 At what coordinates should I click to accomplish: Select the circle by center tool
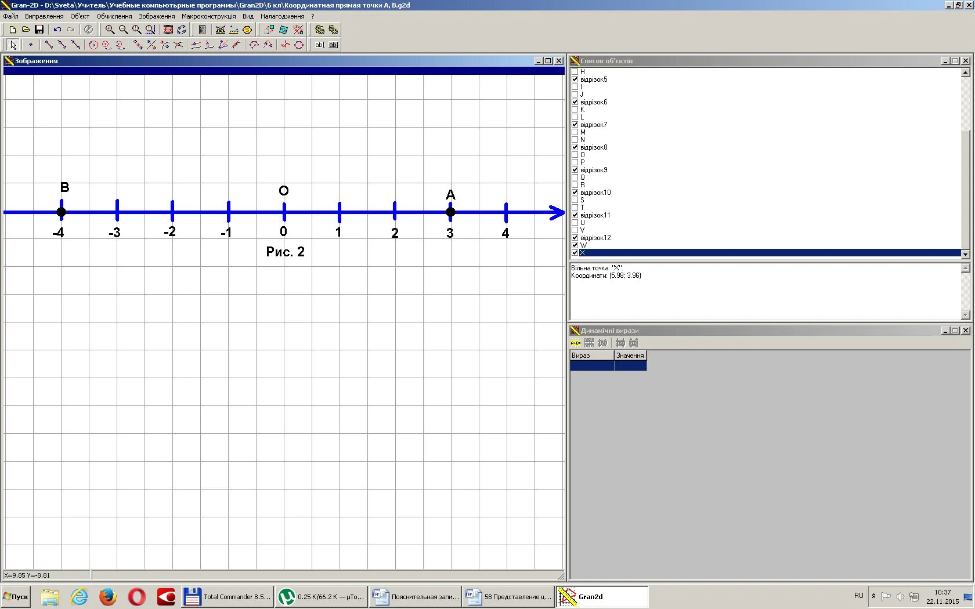pos(93,45)
